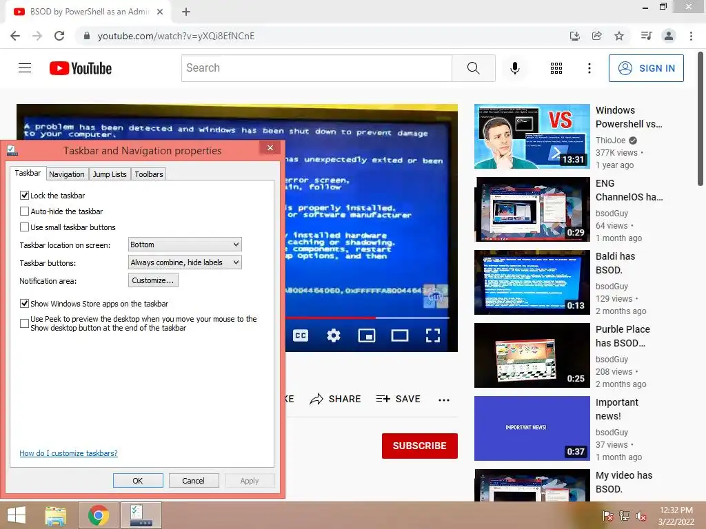The width and height of the screenshot is (706, 529).
Task: Open YouTube settings three-dot menu
Action: coord(589,68)
